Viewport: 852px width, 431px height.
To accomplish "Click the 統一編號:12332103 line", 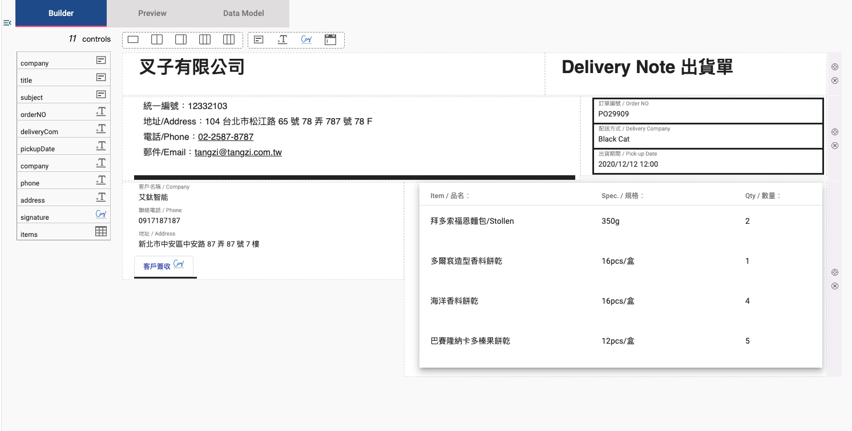I will pos(185,106).
